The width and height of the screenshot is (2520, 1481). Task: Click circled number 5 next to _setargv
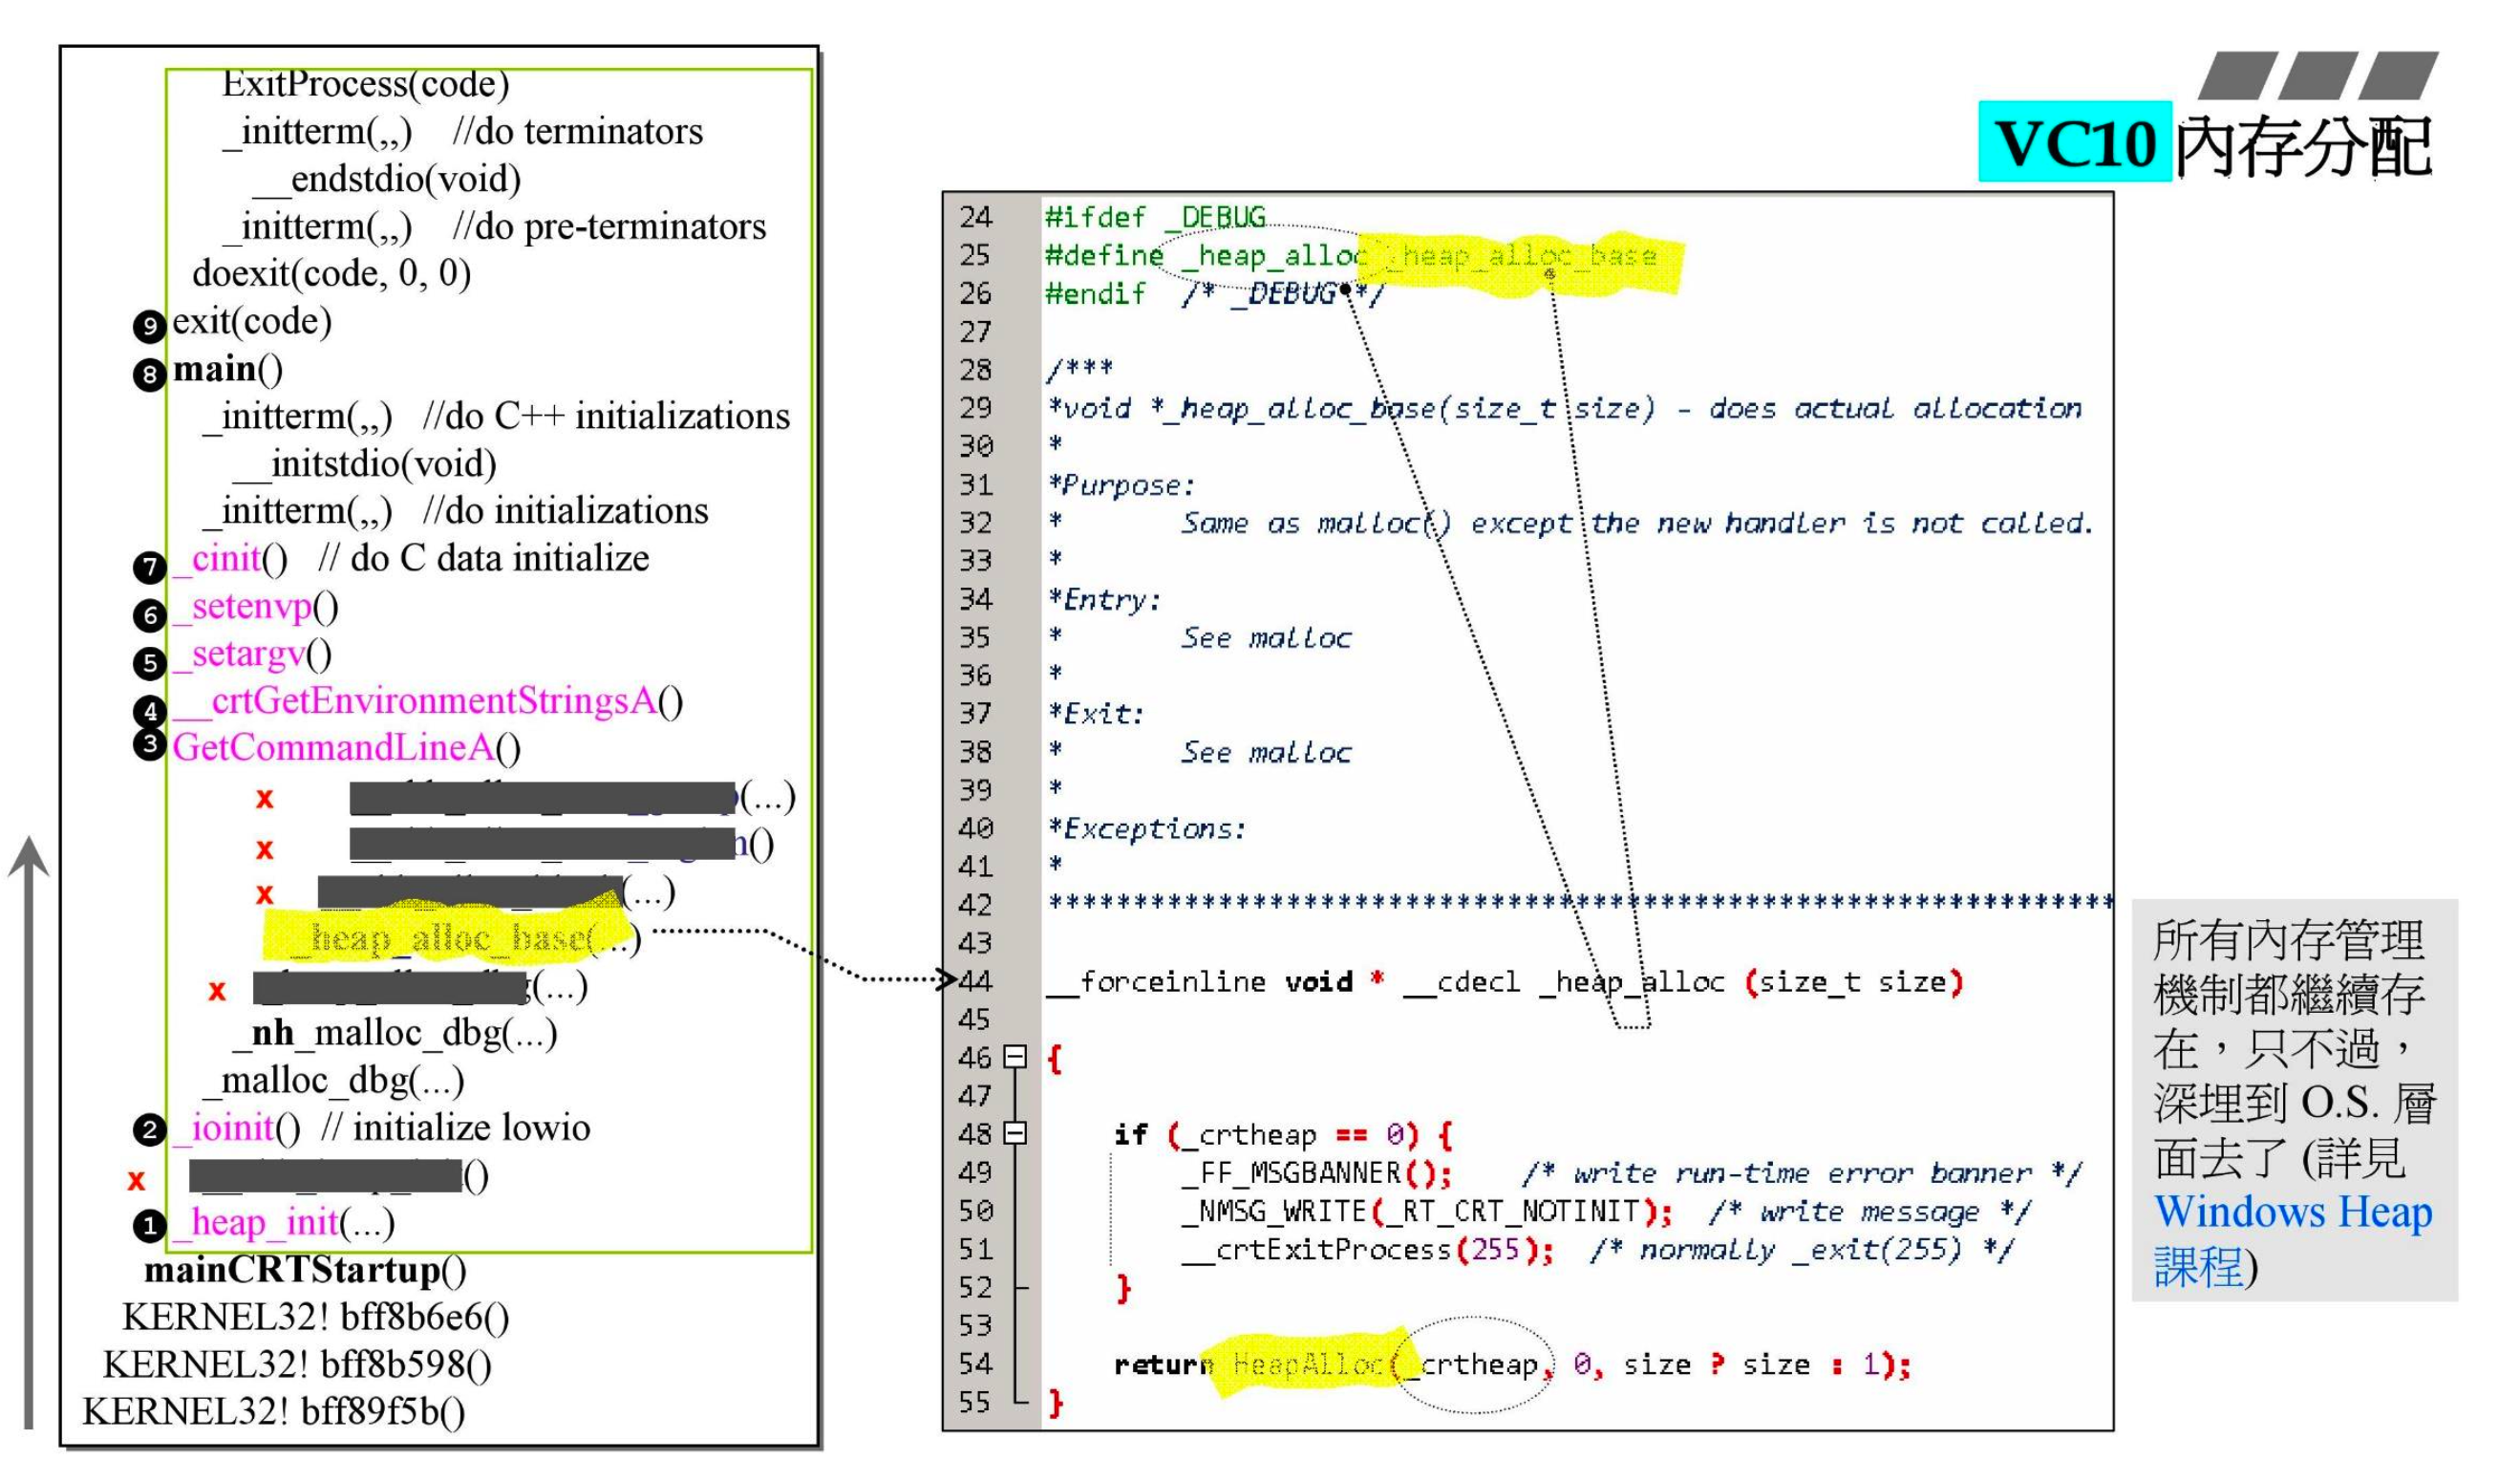pos(149,662)
